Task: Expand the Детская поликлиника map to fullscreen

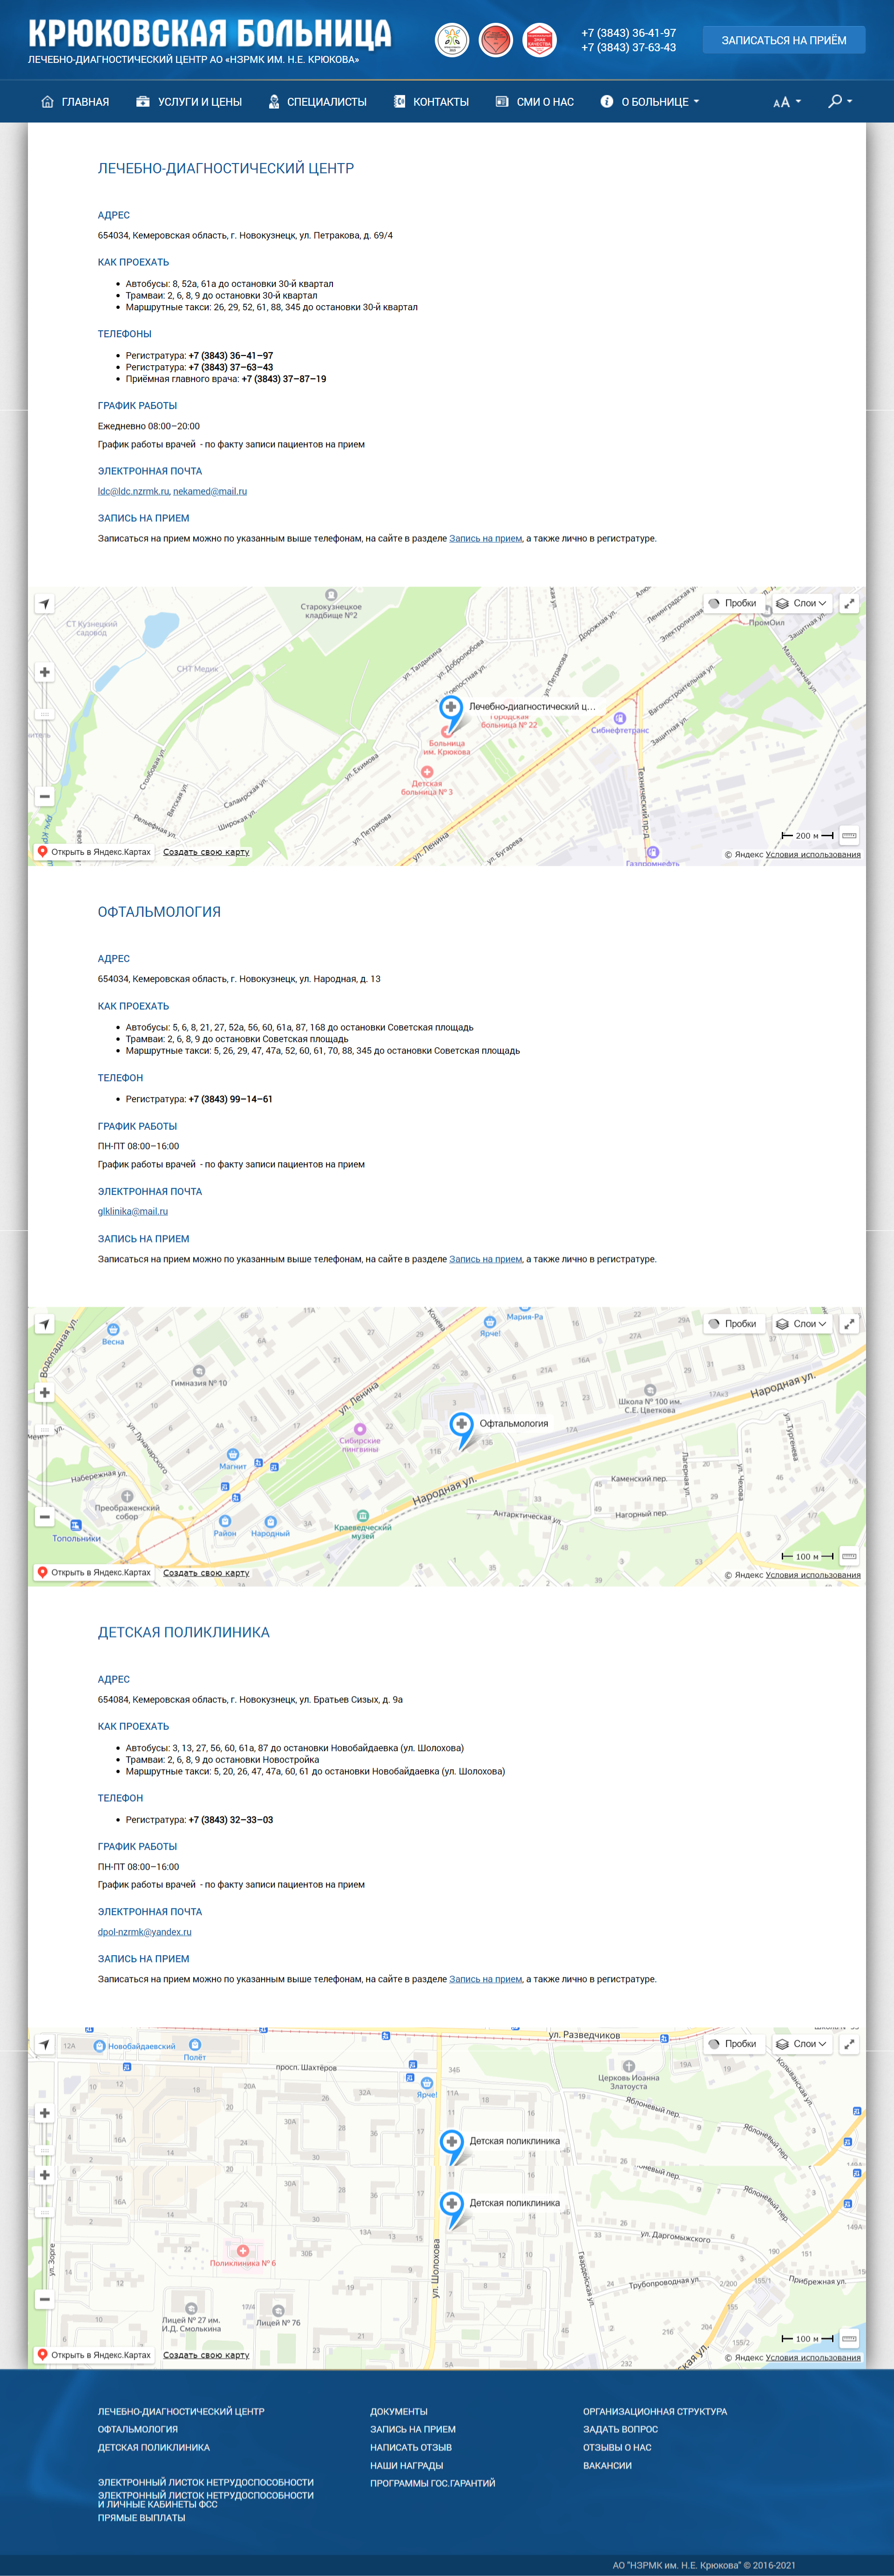Action: (849, 2044)
